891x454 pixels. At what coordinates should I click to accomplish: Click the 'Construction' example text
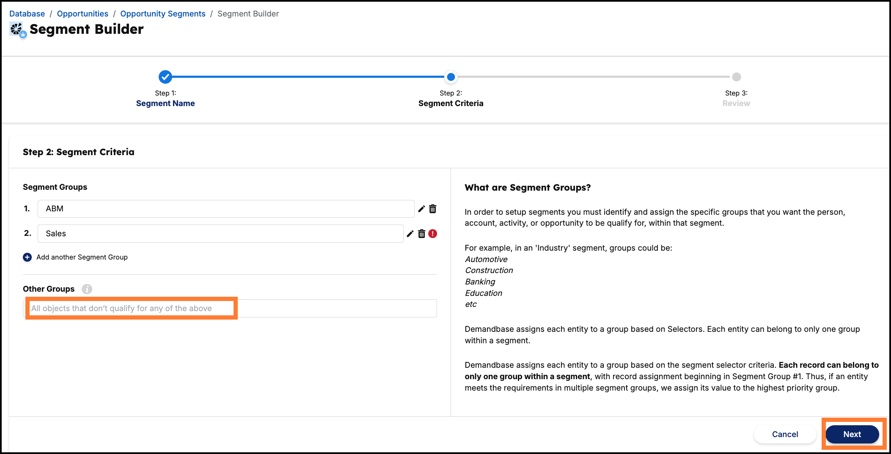tap(489, 271)
